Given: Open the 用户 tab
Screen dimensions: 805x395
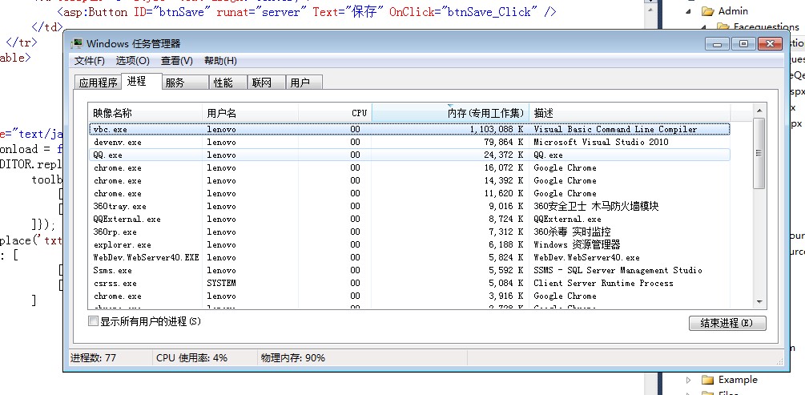Looking at the screenshot, I should (304, 83).
